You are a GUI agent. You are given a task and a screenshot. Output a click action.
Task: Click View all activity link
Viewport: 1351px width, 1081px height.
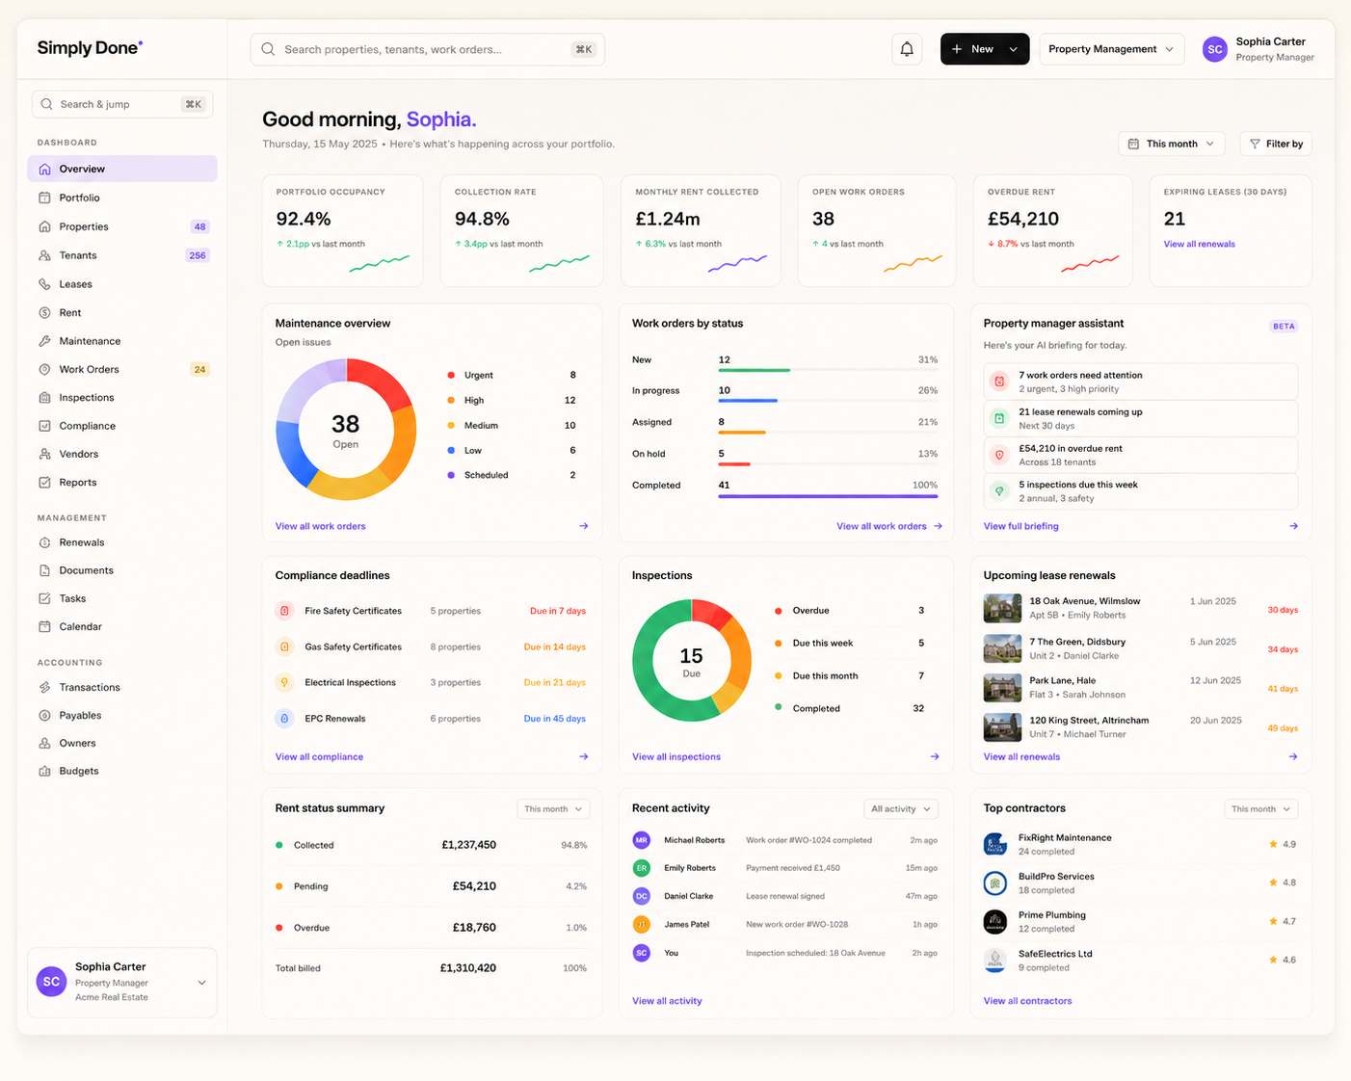click(x=667, y=1001)
